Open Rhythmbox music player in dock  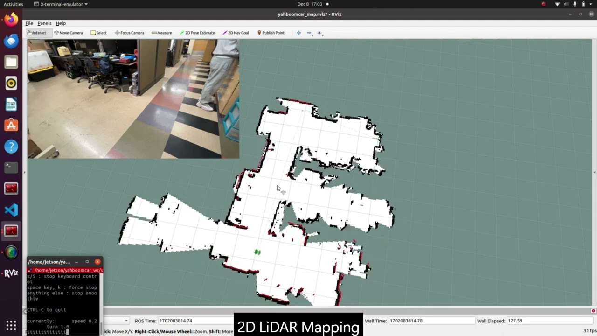(11, 83)
